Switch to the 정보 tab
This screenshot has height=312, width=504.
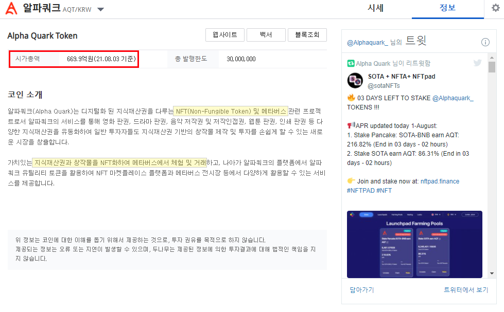[x=447, y=8]
